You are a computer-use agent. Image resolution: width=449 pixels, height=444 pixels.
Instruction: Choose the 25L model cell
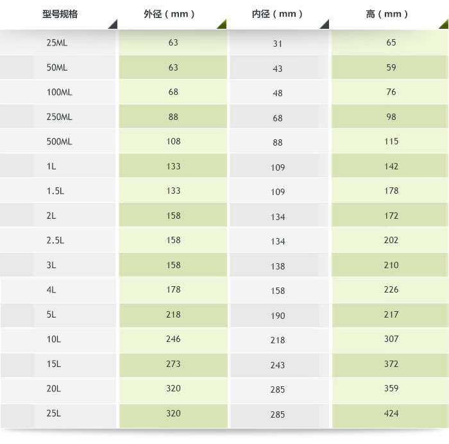[x=54, y=414]
